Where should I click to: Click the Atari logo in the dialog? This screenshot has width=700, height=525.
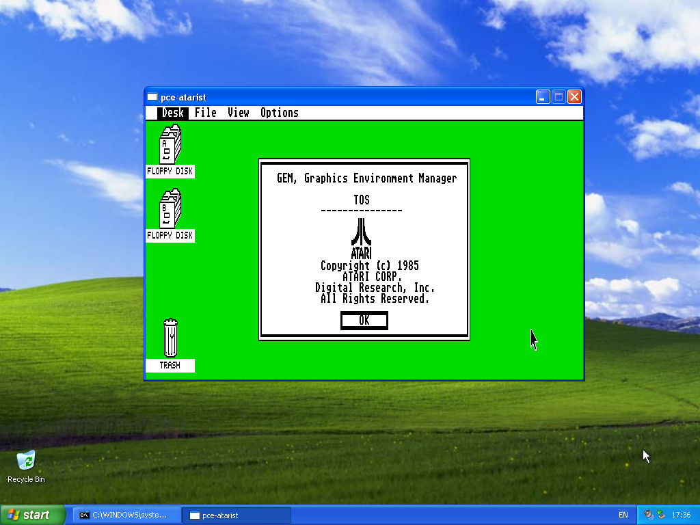[x=361, y=239]
